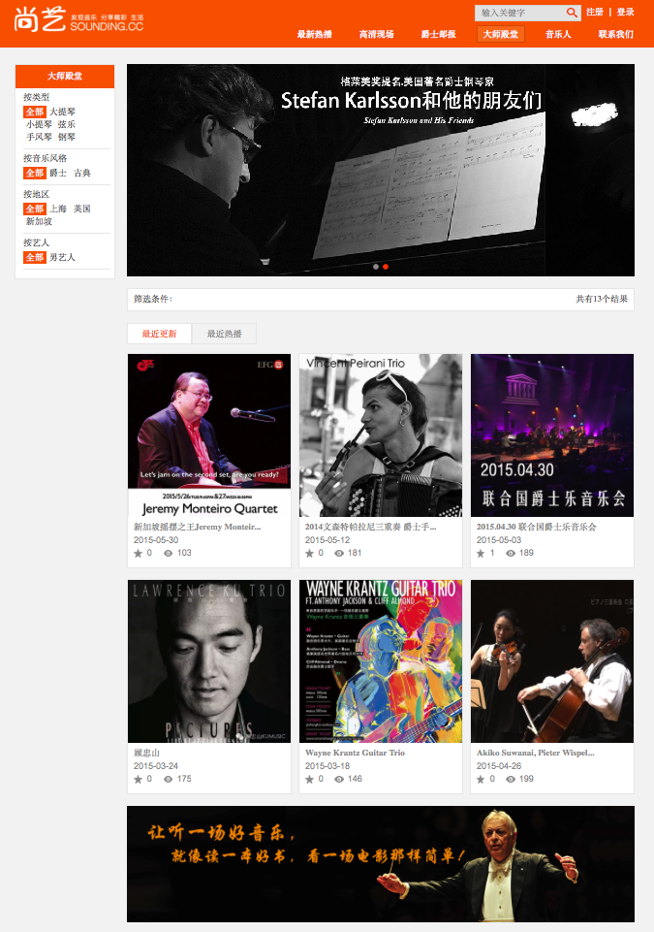The height and width of the screenshot is (932, 654).
Task: Select 全部 filter under 按地区
Action: (35, 209)
